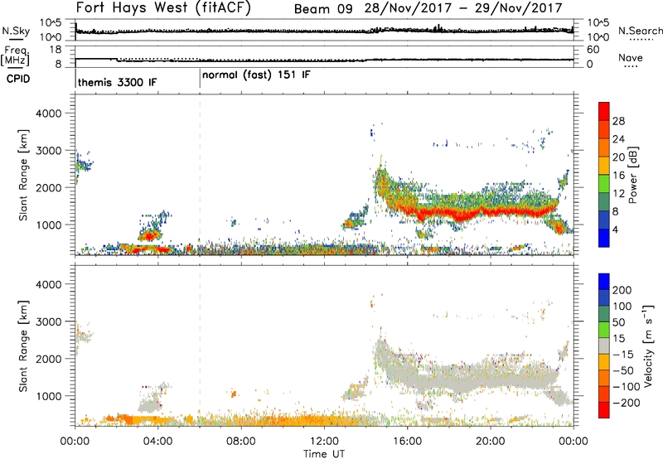The height and width of the screenshot is (459, 663).
Task: Click blue 4–8 dB Power colorbar segment
Action: pyautogui.click(x=604, y=220)
